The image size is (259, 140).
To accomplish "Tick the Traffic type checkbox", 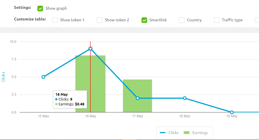I will [x=217, y=20].
